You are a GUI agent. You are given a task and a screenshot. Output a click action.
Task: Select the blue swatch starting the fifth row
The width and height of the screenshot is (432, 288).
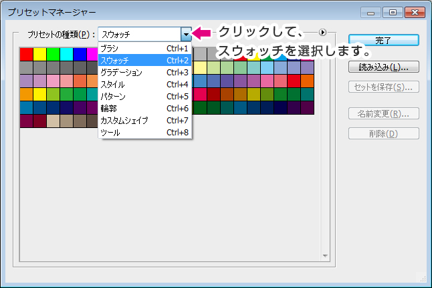pyautogui.click(x=27, y=107)
